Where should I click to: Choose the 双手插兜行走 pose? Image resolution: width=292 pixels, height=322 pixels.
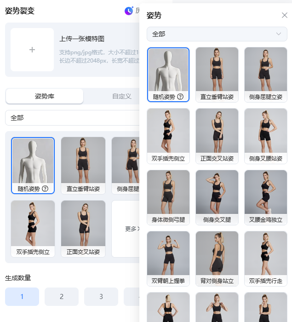[x=266, y=259]
